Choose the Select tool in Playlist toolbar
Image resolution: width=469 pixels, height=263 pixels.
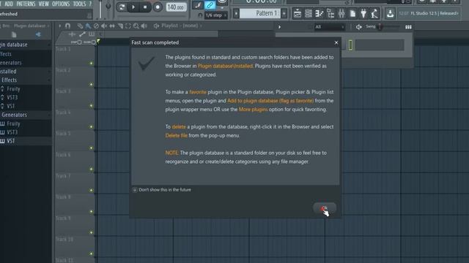(128, 26)
